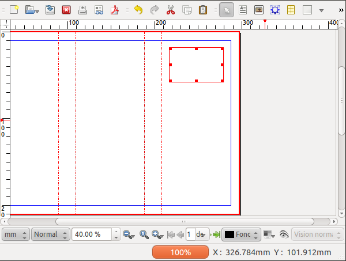346x261 pixels.
Task: Cut the selected frame with scissors
Action: tap(171, 10)
